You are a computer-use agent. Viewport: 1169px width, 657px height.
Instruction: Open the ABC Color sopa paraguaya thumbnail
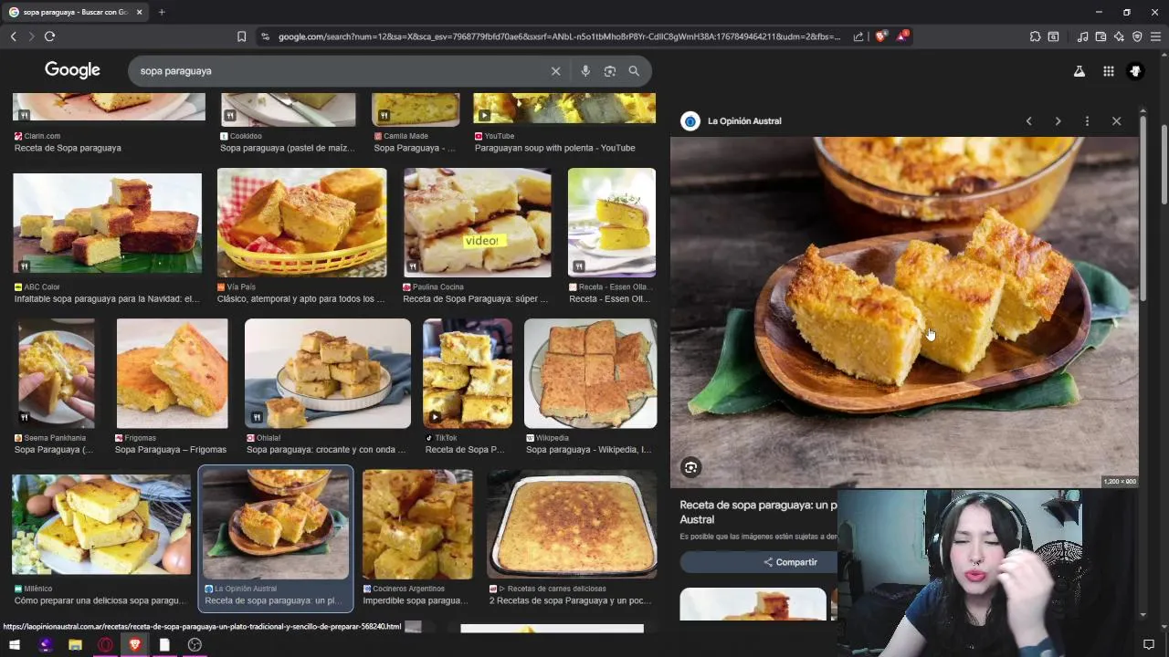pos(108,223)
